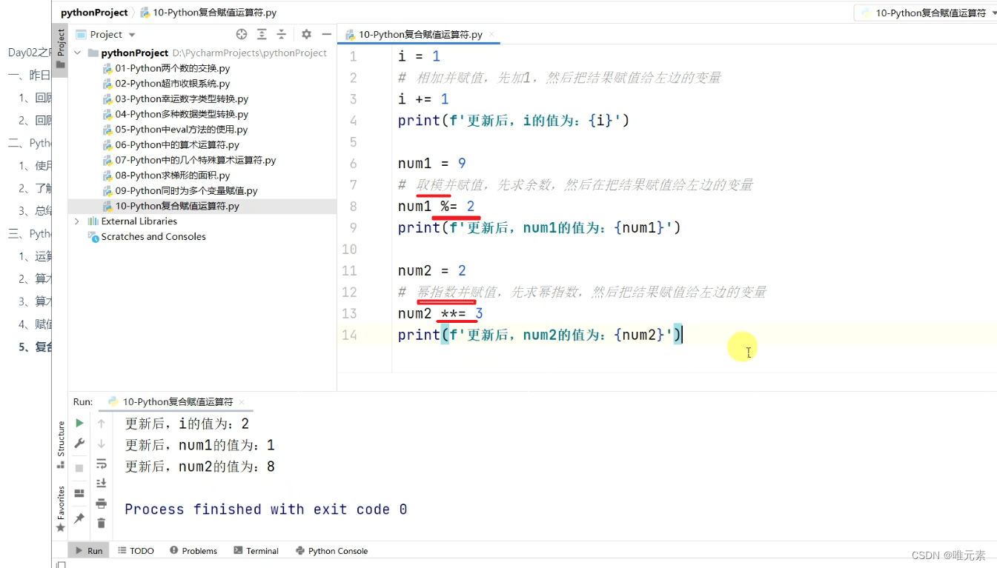Open Project panel gear options
This screenshot has width=997, height=568.
click(306, 34)
